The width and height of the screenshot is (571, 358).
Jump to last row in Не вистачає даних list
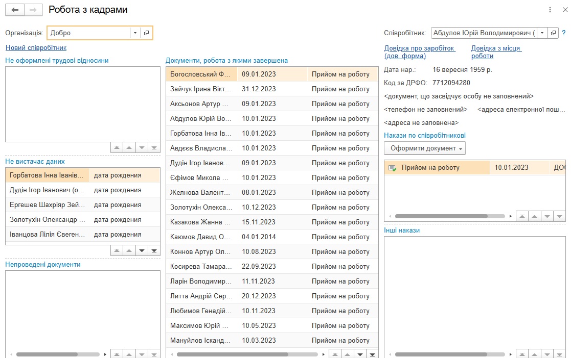tap(153, 251)
